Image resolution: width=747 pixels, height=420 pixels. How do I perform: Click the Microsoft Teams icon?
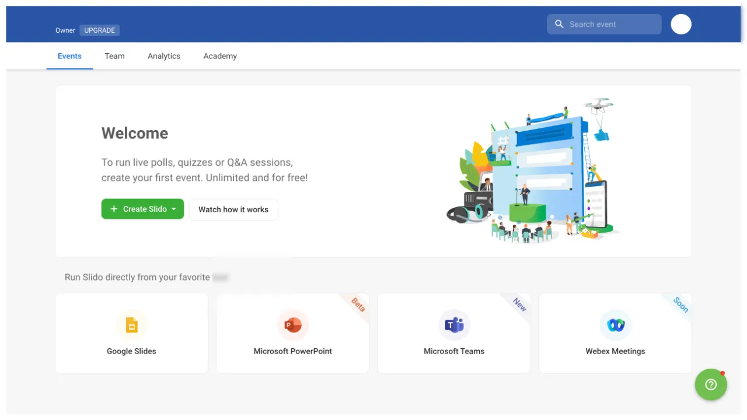tap(454, 325)
